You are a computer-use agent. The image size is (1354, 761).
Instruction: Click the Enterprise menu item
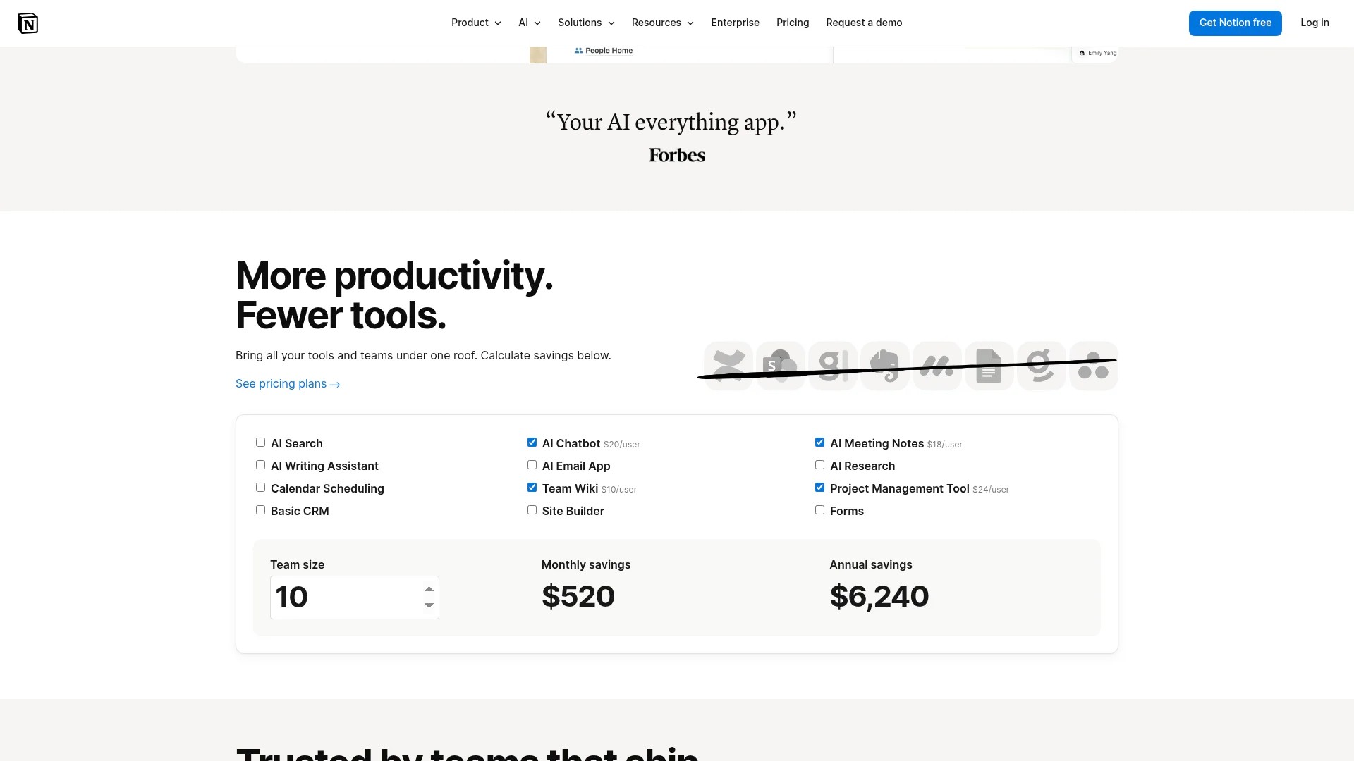click(735, 23)
